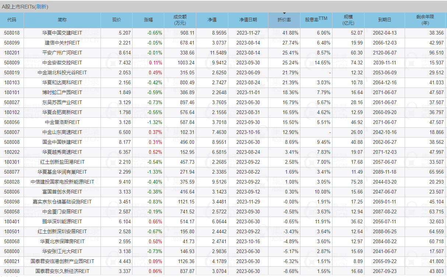The width and height of the screenshot is (447, 277).
Task: Click the 75.28 scale cell
Action: pyautogui.click(x=348, y=182)
